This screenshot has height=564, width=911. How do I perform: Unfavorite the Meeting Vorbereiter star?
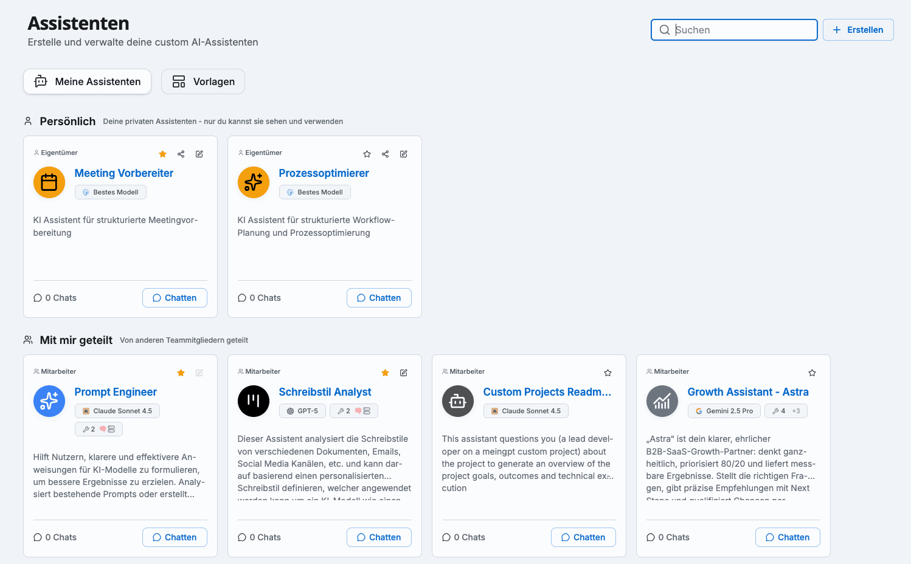click(162, 154)
